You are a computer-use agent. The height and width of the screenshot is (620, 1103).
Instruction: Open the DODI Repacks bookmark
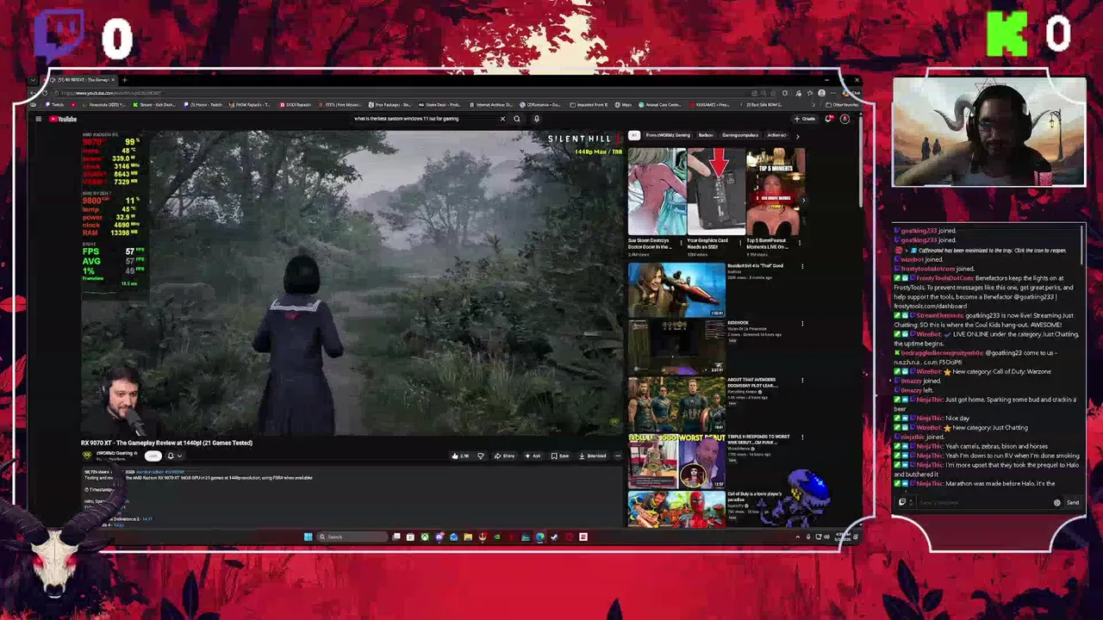[x=294, y=105]
